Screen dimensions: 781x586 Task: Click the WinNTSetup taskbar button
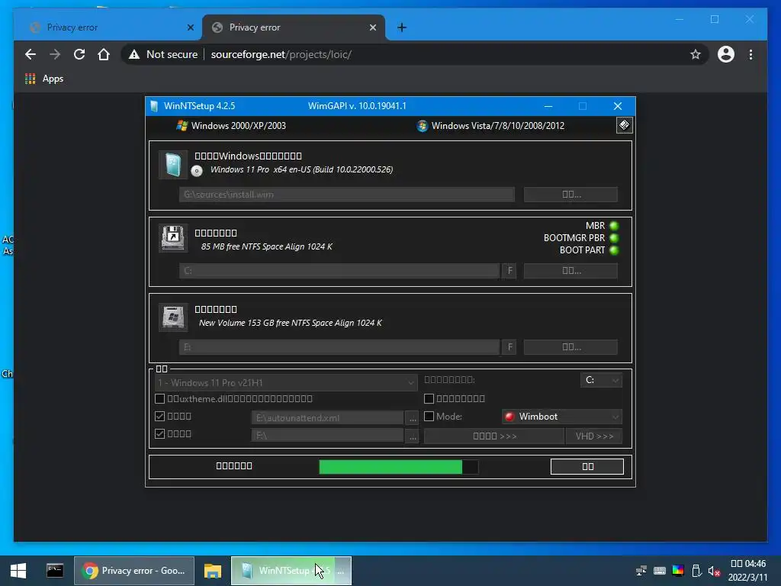point(291,571)
